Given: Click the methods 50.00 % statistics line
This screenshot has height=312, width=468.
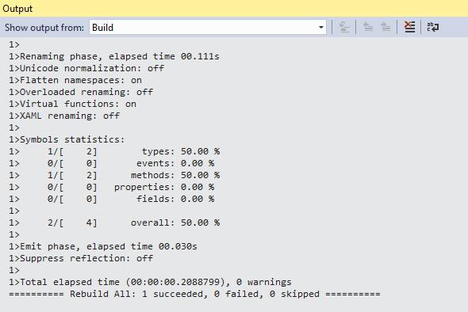Looking at the screenshot, I should click(114, 175).
